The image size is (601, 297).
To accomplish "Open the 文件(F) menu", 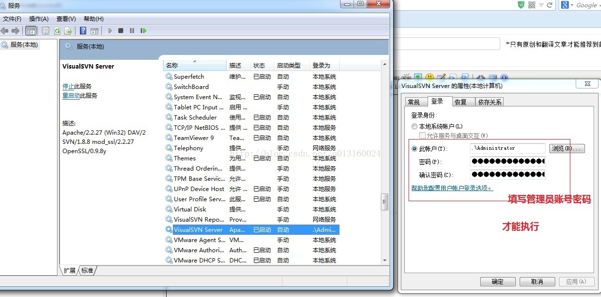I will (12, 19).
